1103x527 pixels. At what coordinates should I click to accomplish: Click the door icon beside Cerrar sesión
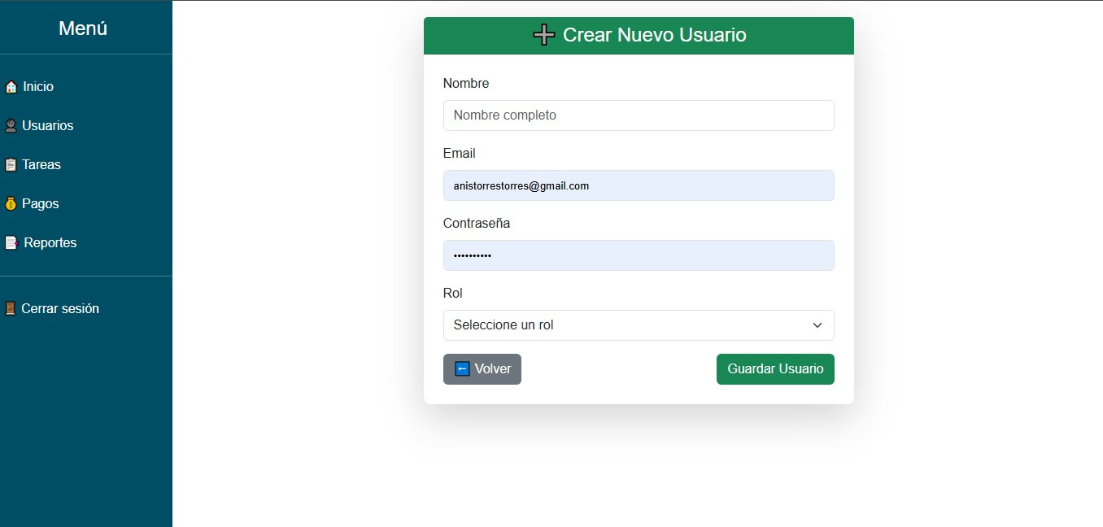point(11,309)
